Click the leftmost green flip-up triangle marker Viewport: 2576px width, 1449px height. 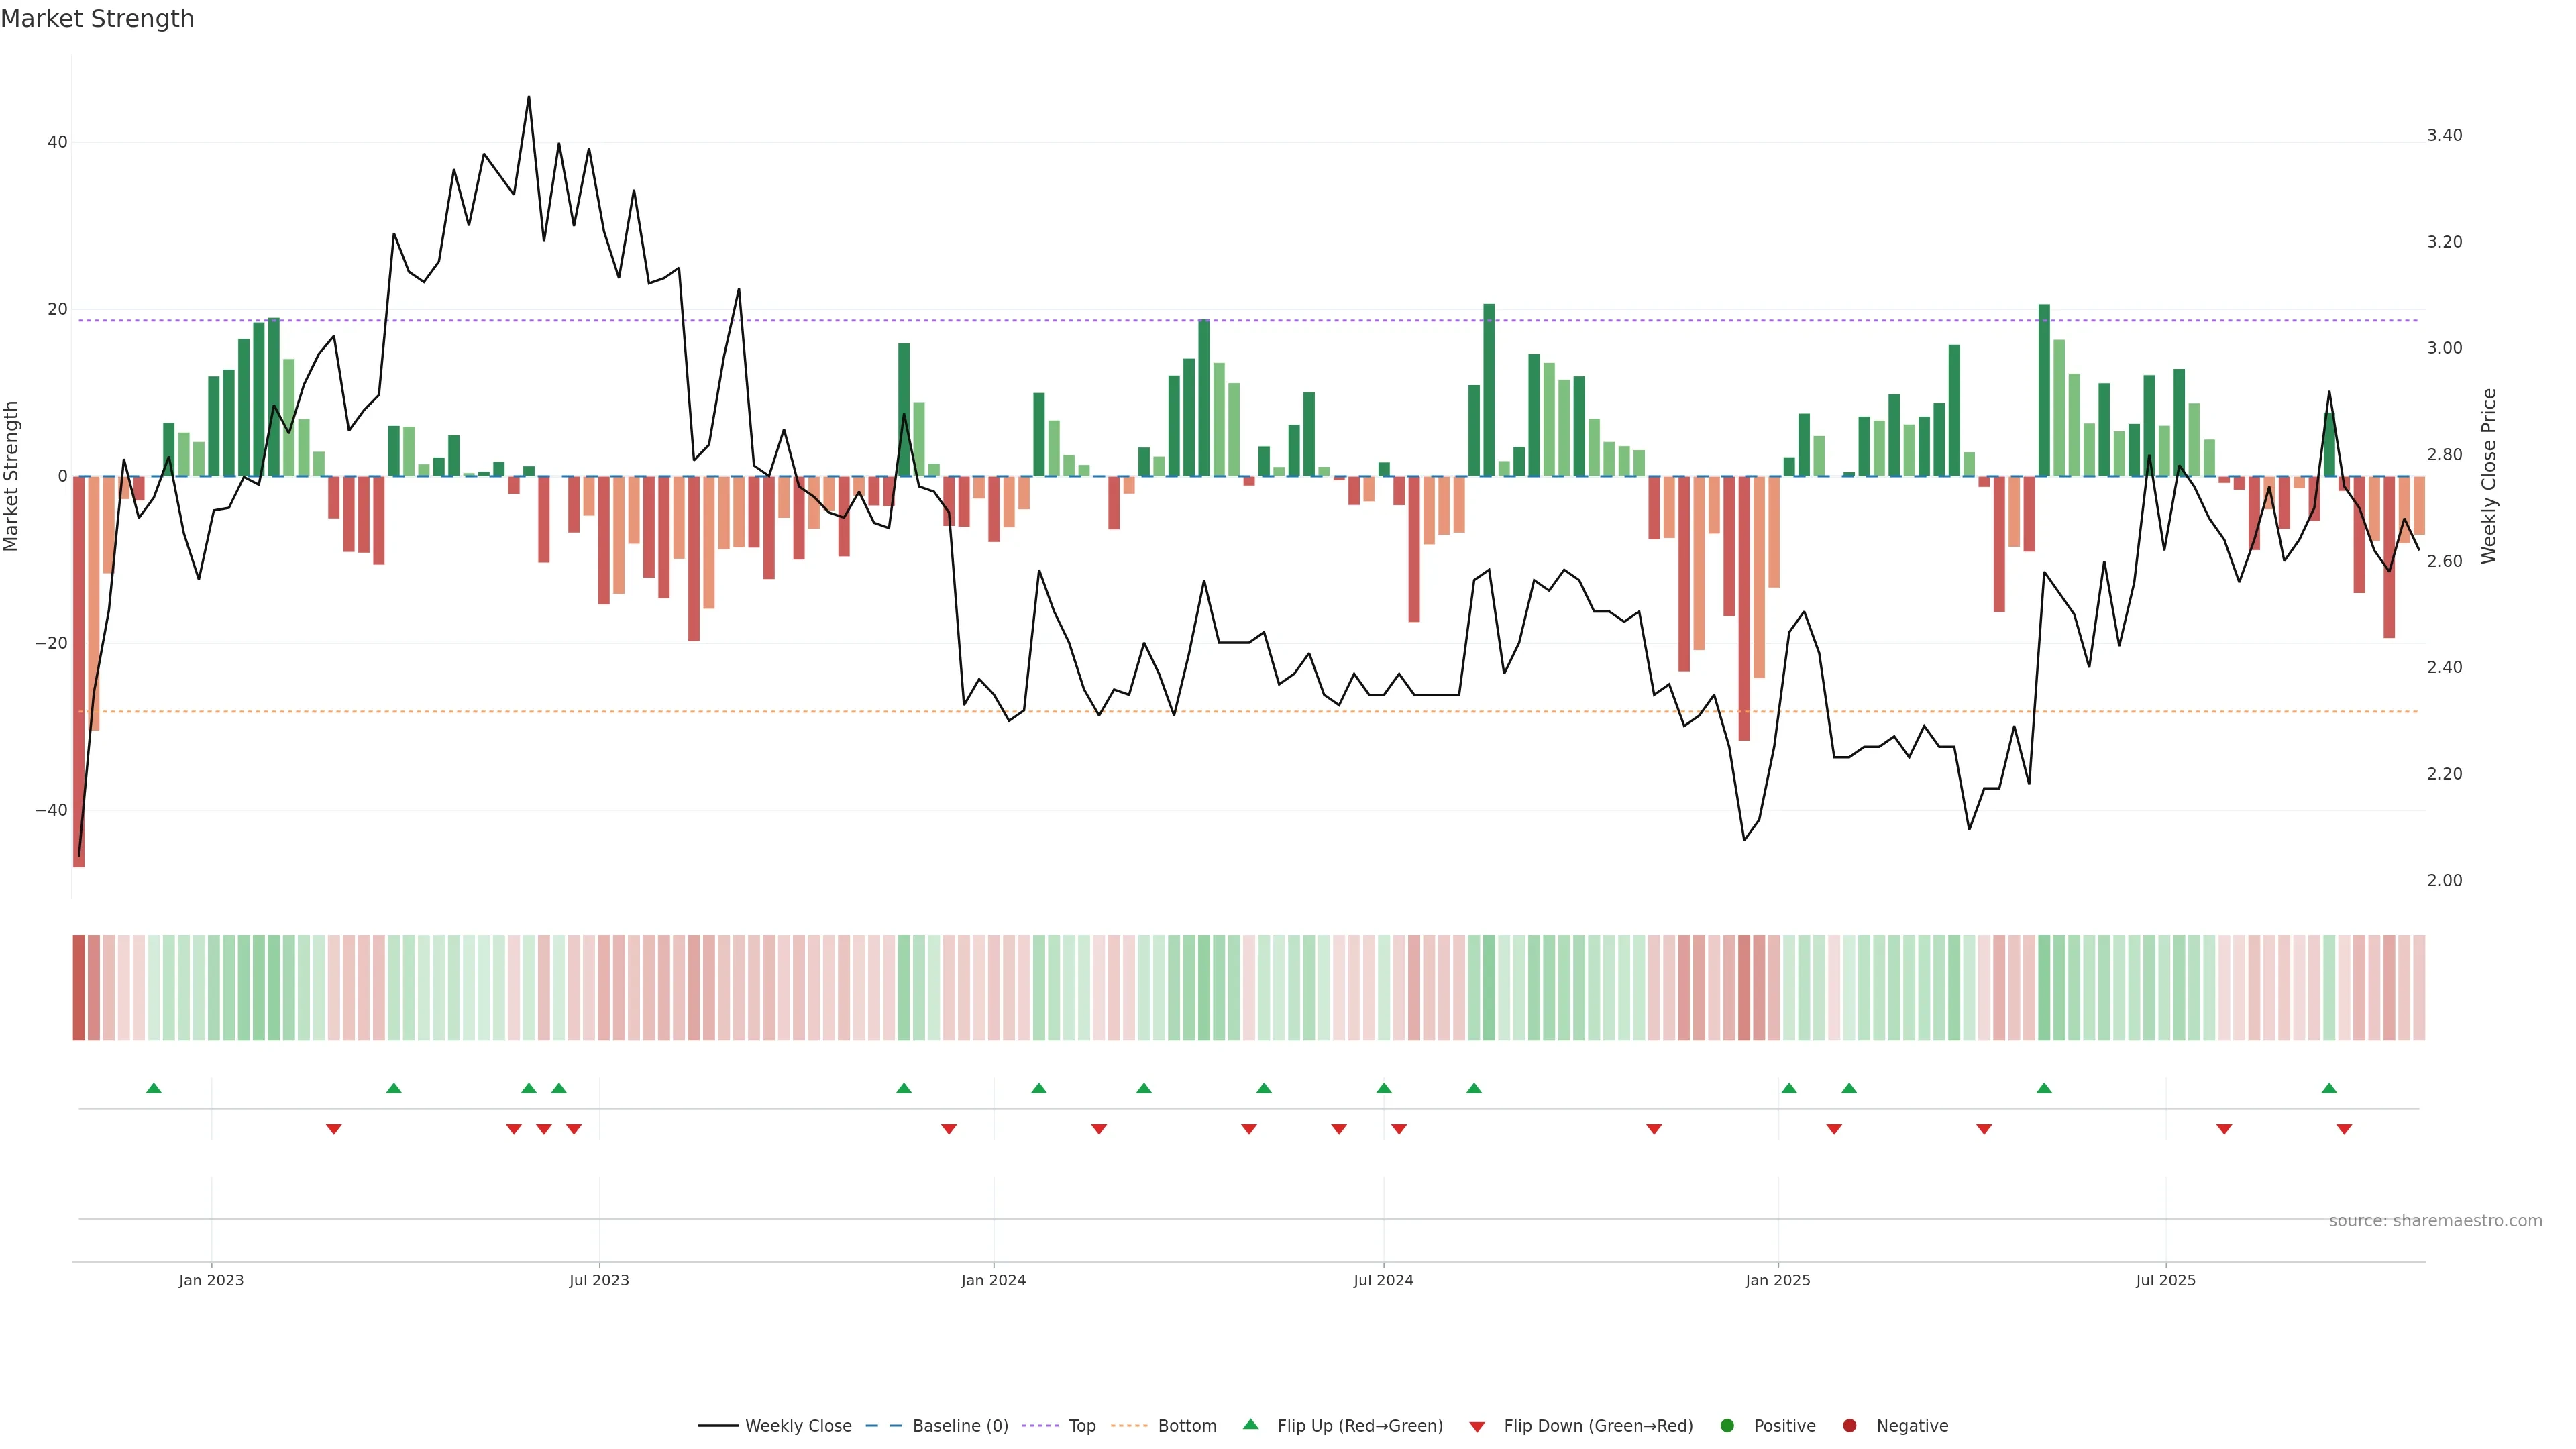[154, 1088]
